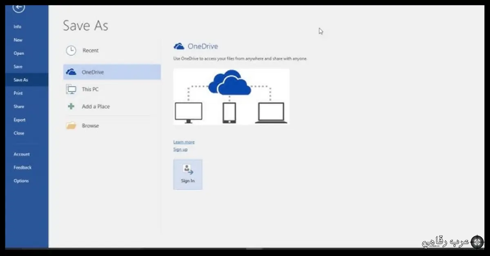This screenshot has width=490, height=256.
Task: Select Save in the left sidebar
Action: tap(18, 66)
